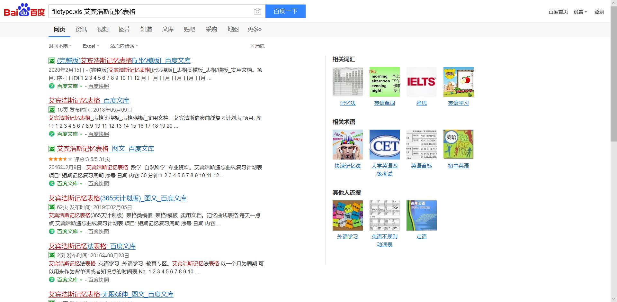The image size is (617, 302).
Task: Open the 设置 settings dropdown
Action: pyautogui.click(x=580, y=11)
